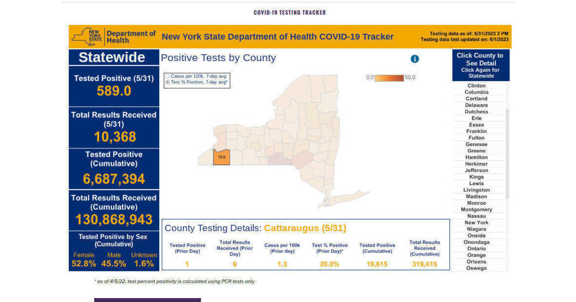This screenshot has height=302, width=576.
Task: Click the highlighted Cattaraugus county on the map
Action: (221, 157)
